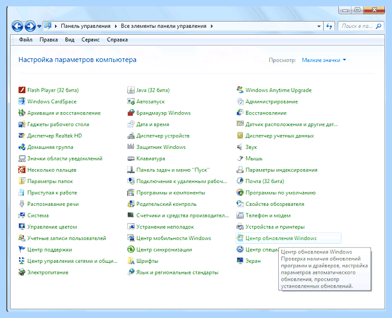Open Flash Player (32 бита) icon

click(x=21, y=90)
